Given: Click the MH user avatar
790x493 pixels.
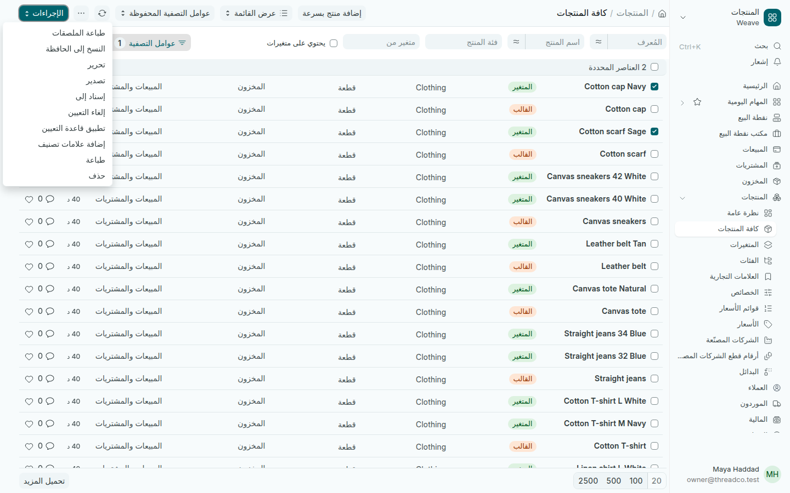Looking at the screenshot, I should coord(772,474).
